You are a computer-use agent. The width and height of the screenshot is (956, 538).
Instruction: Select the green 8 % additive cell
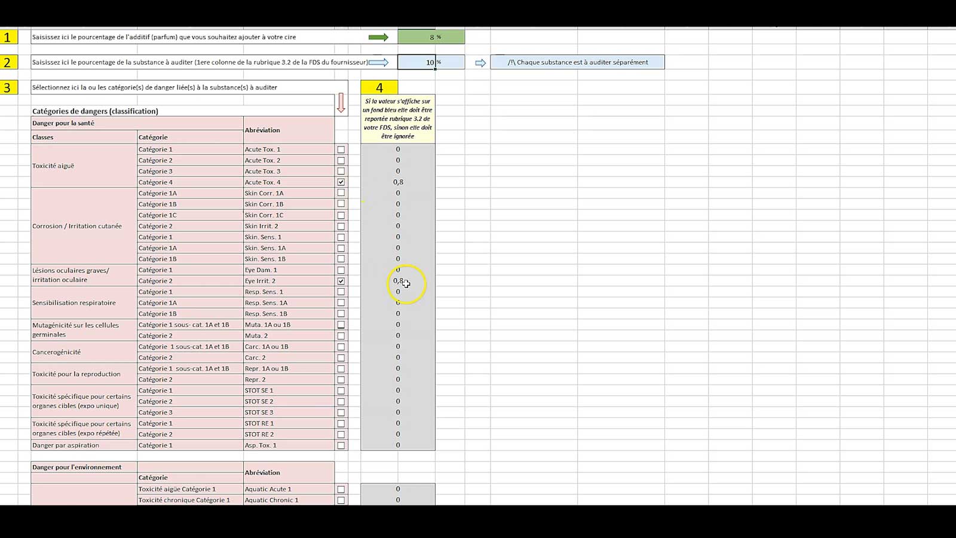[431, 37]
